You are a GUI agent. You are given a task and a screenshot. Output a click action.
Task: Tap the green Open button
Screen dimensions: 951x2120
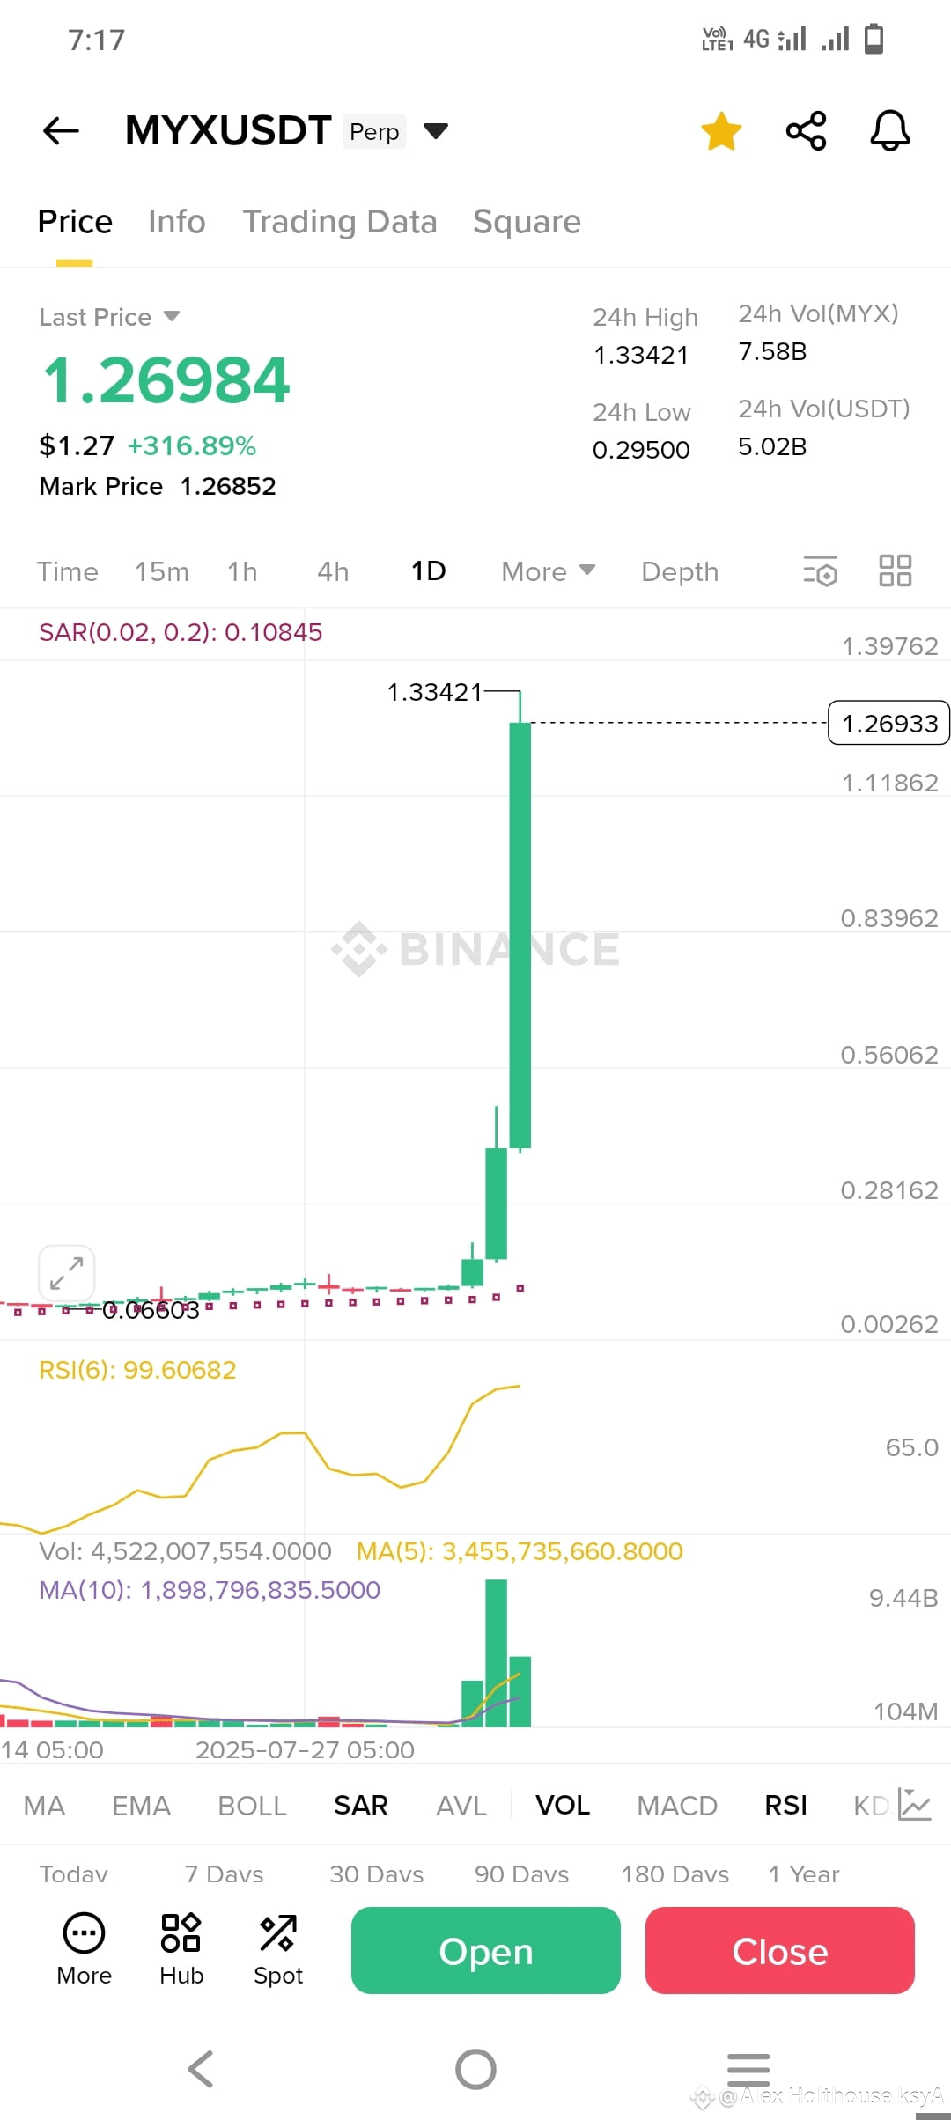[x=486, y=1951]
